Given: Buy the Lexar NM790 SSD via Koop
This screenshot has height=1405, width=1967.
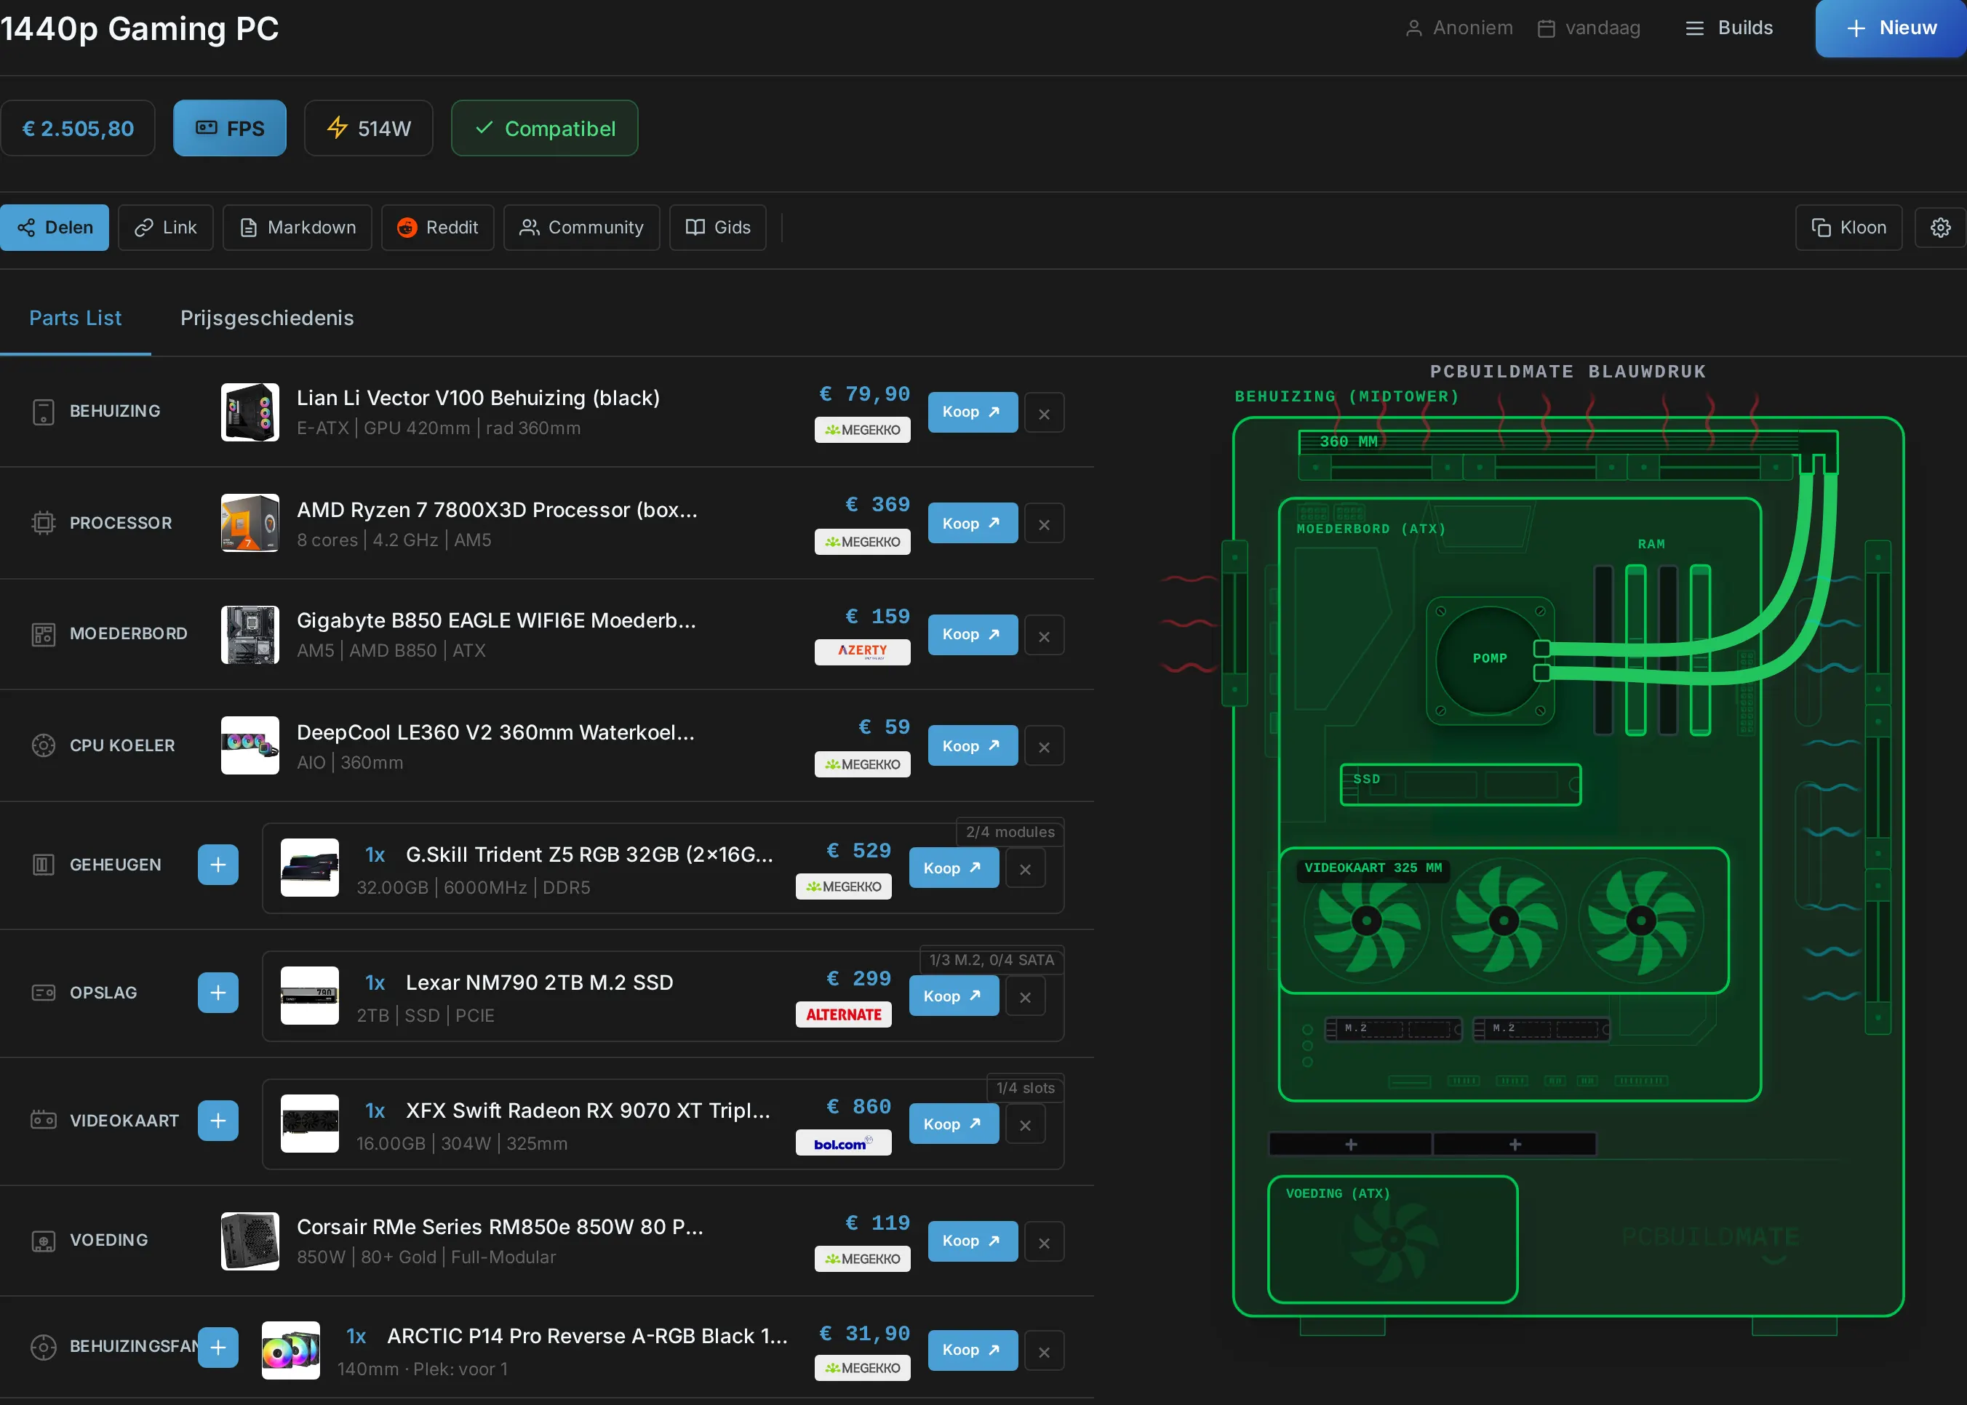Looking at the screenshot, I should pyautogui.click(x=954, y=996).
